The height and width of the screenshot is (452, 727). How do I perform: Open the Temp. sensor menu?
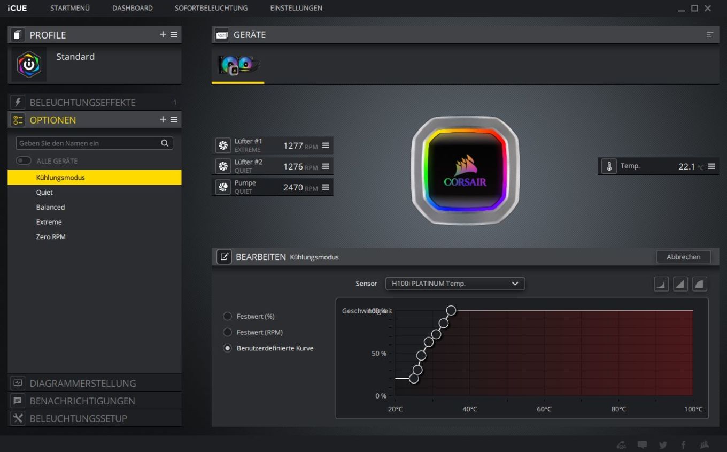711,166
